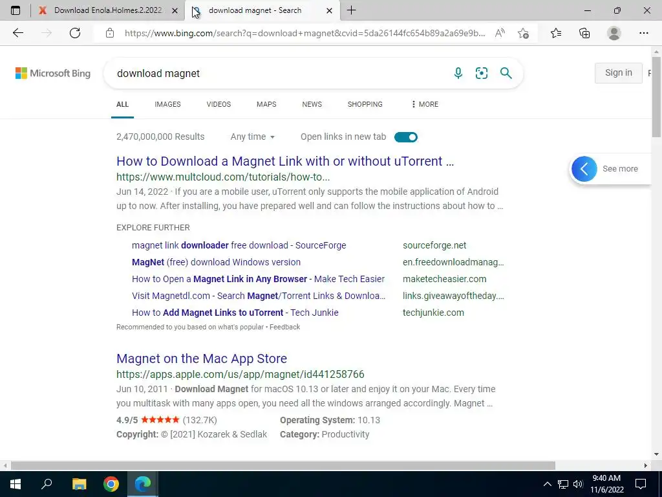The width and height of the screenshot is (662, 497).
Task: Open the multcloud.com tutorials URL
Action: 223,177
